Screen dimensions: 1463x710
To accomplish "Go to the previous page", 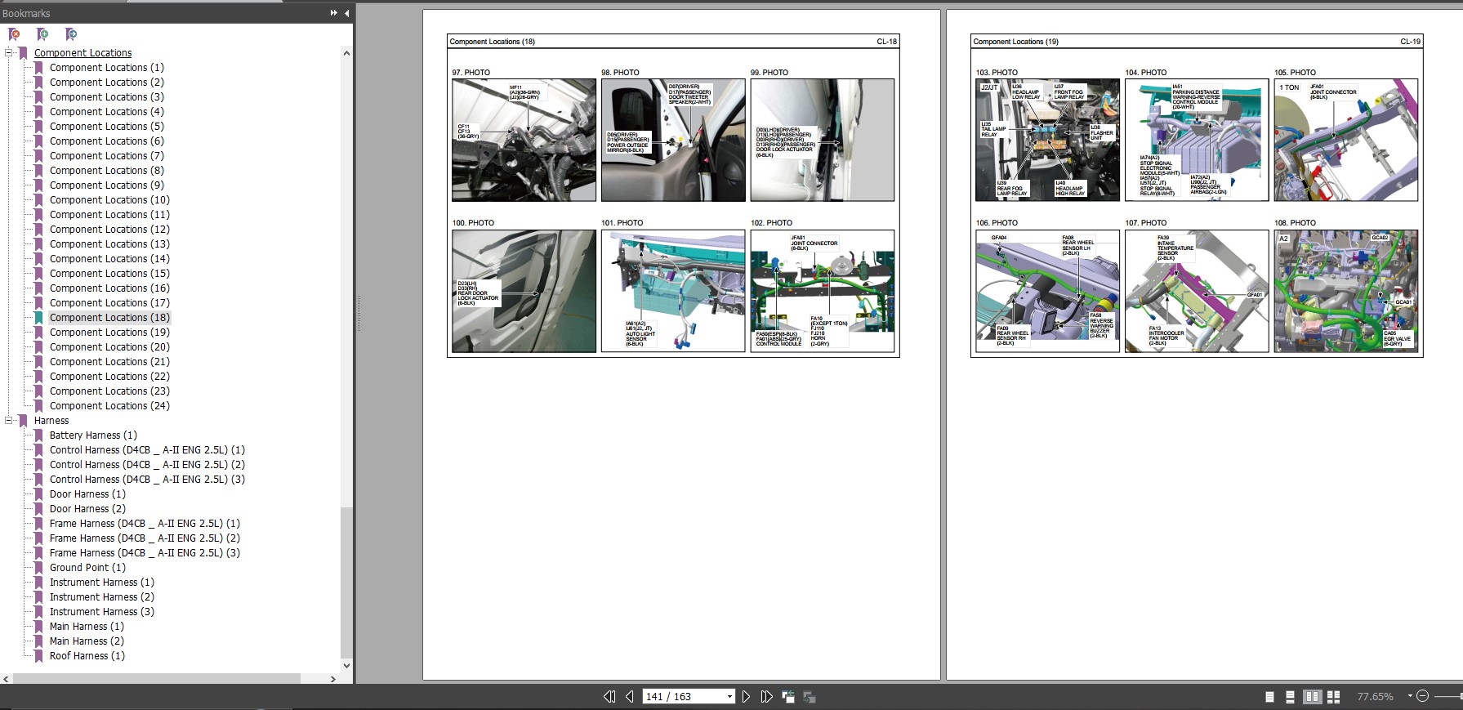I will pyautogui.click(x=629, y=697).
